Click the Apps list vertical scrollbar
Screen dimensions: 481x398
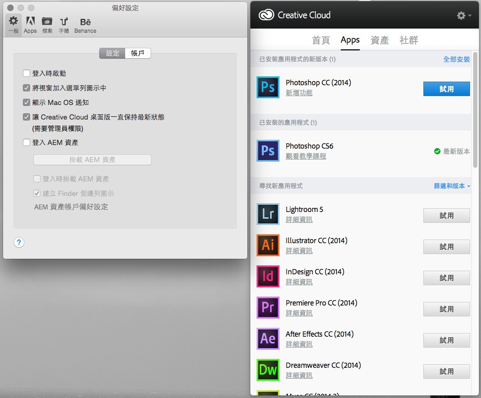click(475, 110)
